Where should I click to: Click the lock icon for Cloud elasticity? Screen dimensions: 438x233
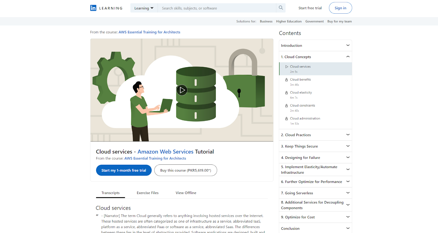click(287, 93)
